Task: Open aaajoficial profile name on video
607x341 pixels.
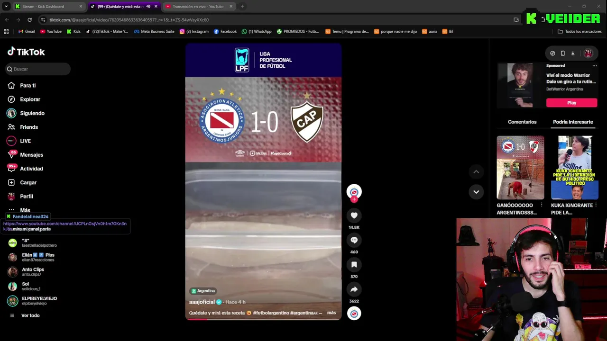Action: click(202, 302)
